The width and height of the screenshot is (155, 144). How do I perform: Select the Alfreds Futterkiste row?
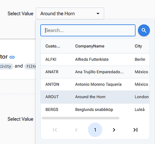click(x=95, y=60)
